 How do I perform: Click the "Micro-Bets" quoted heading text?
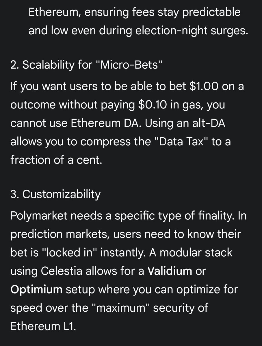(129, 65)
